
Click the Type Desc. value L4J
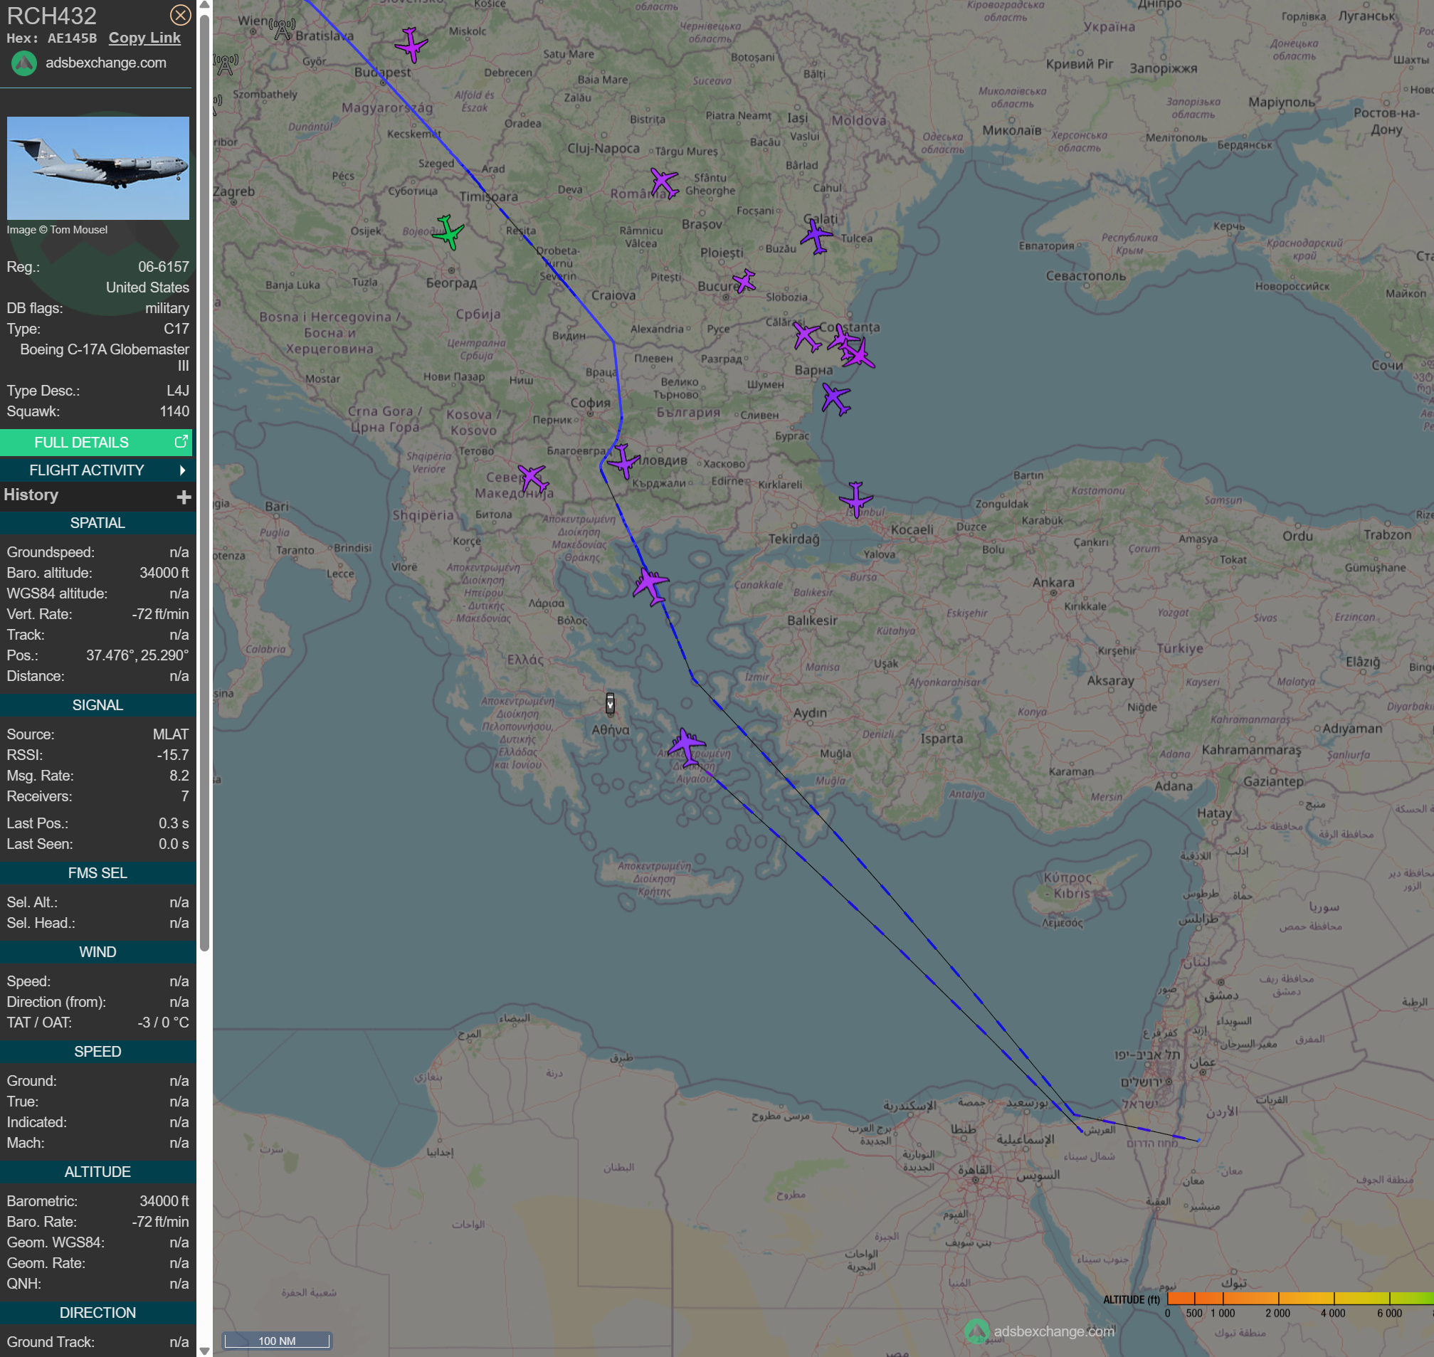pyautogui.click(x=178, y=391)
